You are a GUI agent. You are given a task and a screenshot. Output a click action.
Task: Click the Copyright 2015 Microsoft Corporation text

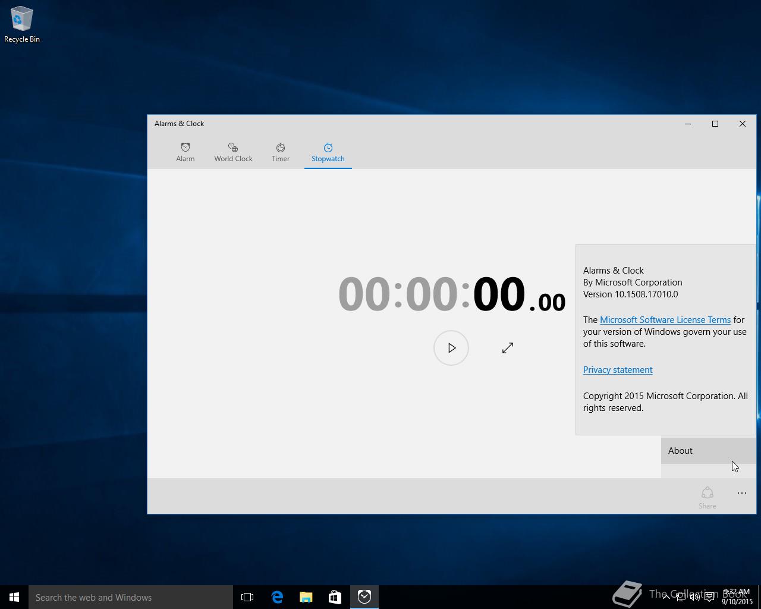(x=665, y=402)
